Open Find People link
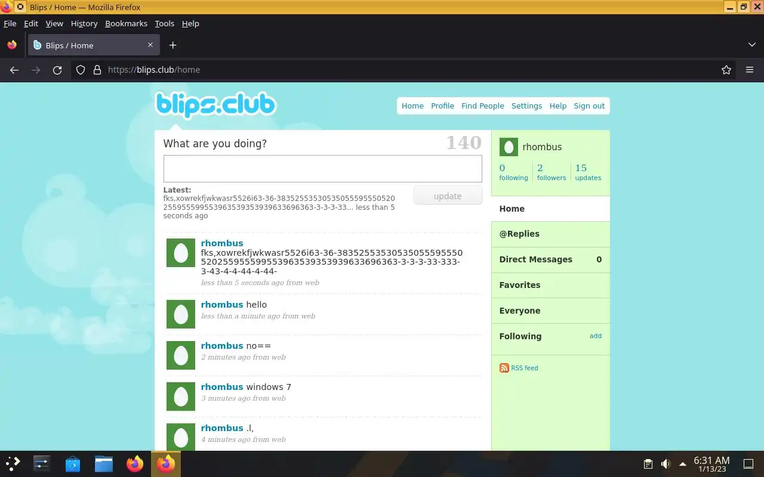 pos(483,106)
